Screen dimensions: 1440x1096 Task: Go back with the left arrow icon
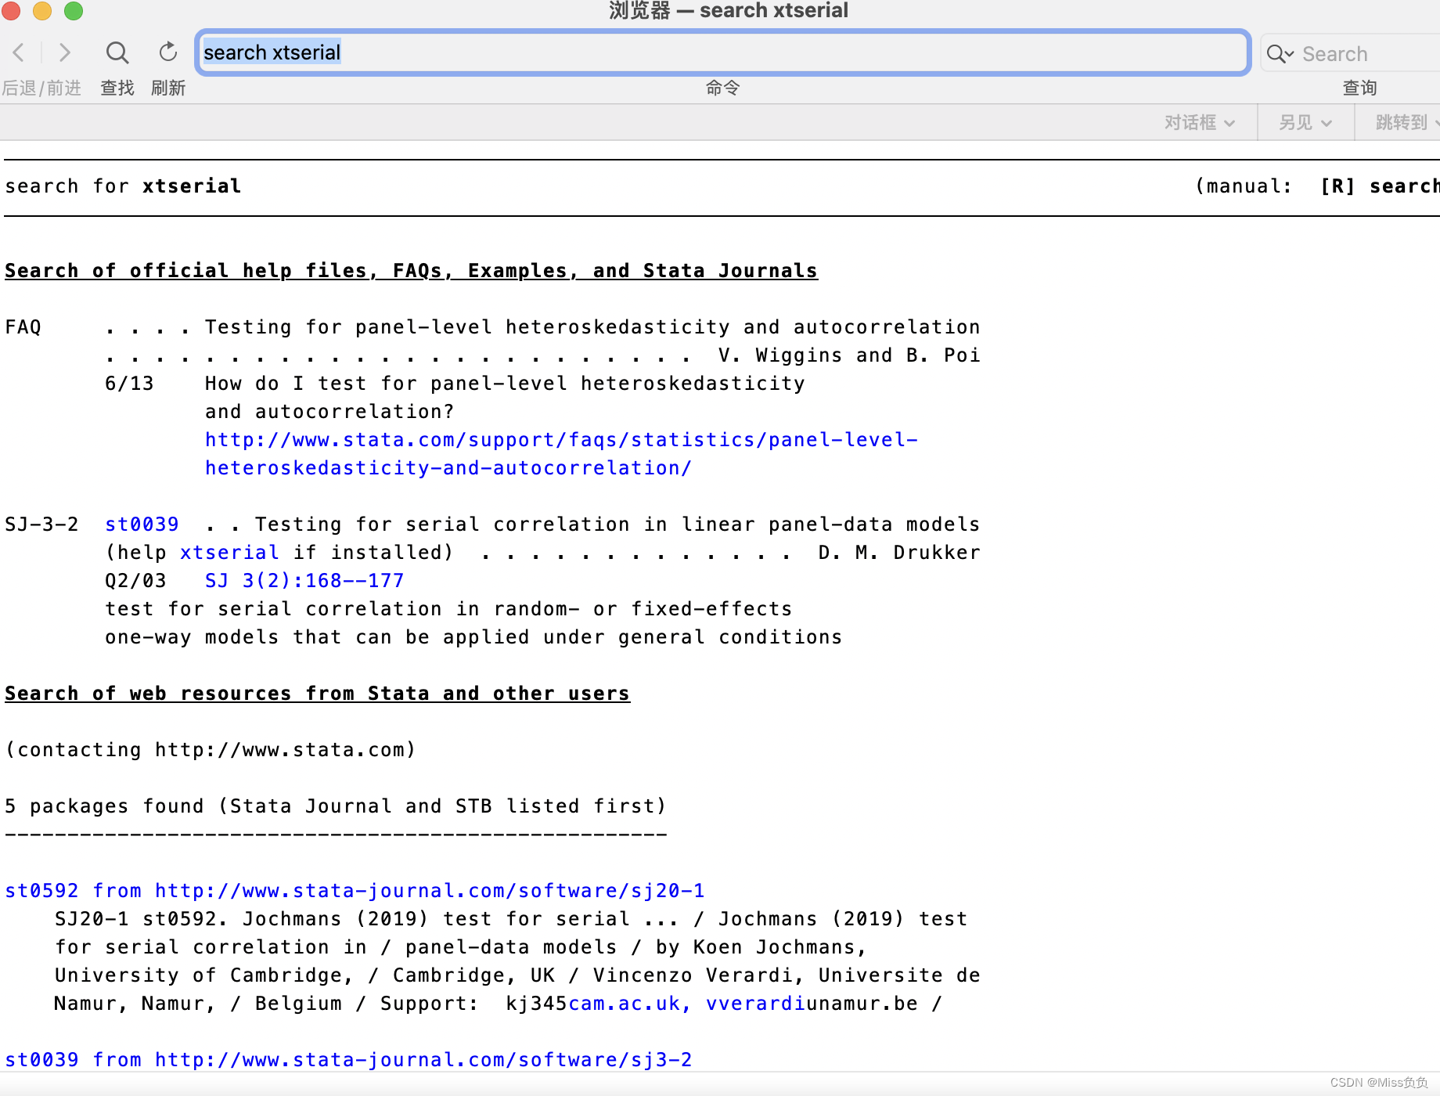(x=19, y=52)
